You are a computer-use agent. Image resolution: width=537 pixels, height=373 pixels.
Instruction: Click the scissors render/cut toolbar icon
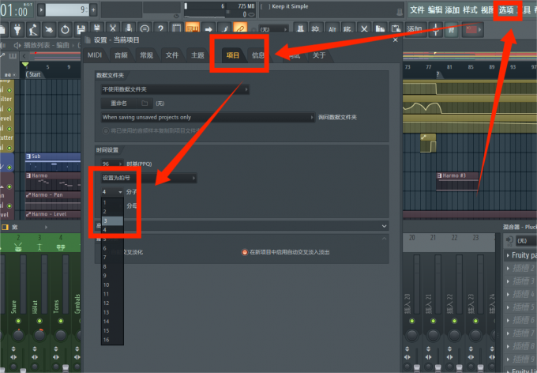113,28
